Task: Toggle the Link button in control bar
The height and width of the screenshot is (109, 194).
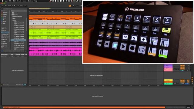Action: click(x=2, y=6)
